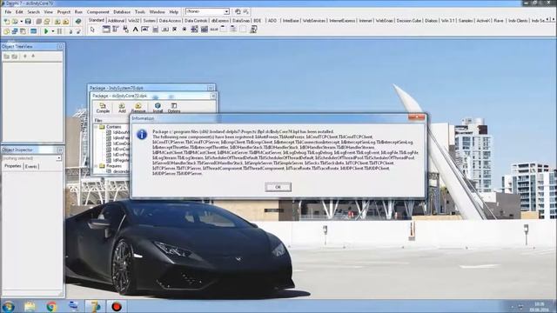This screenshot has height=313, width=557.
Task: Click Set debug desktop icon
Action: coord(246,11)
